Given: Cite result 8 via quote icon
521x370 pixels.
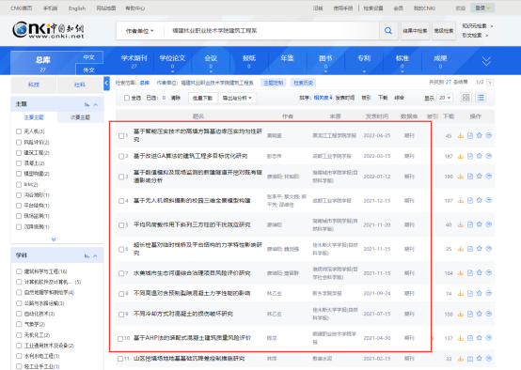Looking at the screenshot, I should 489,293.
